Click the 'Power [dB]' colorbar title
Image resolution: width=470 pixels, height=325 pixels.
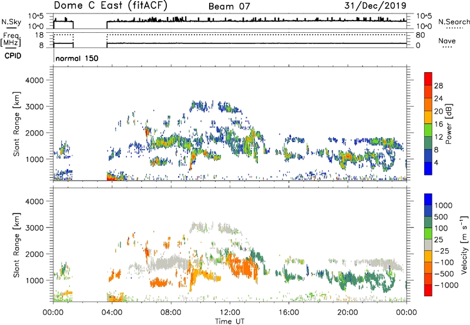(448, 124)
